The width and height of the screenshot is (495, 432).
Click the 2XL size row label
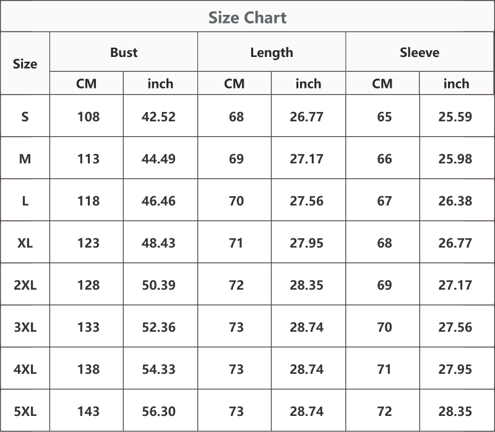pos(25,285)
